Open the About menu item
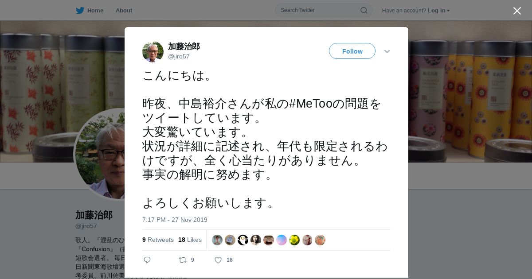532x279 pixels. (124, 10)
